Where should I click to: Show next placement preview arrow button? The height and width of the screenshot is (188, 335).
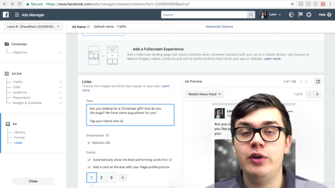click(317, 94)
